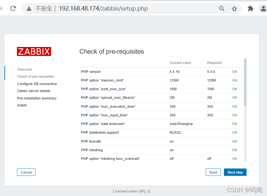Screen dimensions: 267x196
Task: Click OK status for memory_limit
Action: pyautogui.click(x=235, y=80)
